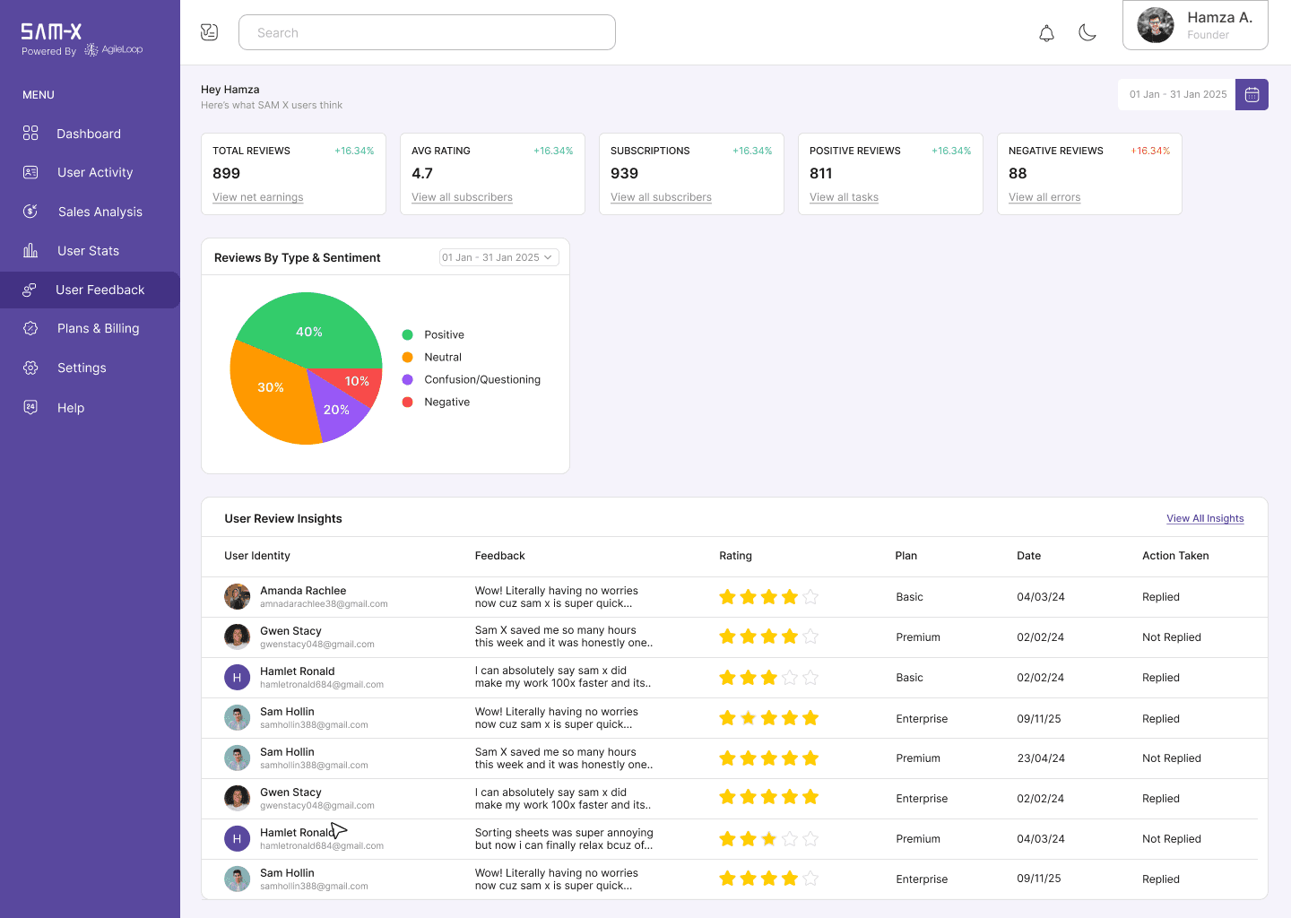Click the SAM-X logo
The image size is (1291, 918).
point(51,32)
